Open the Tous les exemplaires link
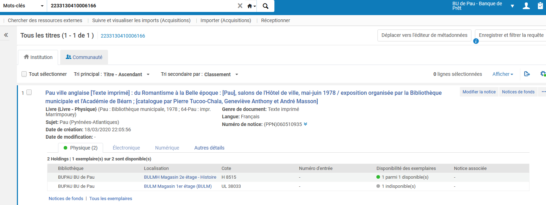 [x=110, y=199]
